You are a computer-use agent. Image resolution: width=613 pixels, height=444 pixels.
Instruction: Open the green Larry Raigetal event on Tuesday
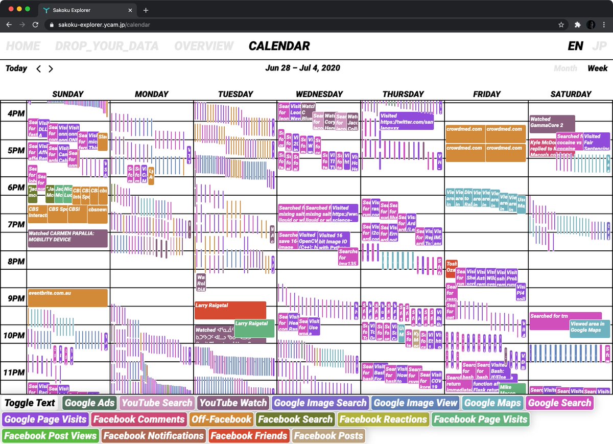[254, 329]
